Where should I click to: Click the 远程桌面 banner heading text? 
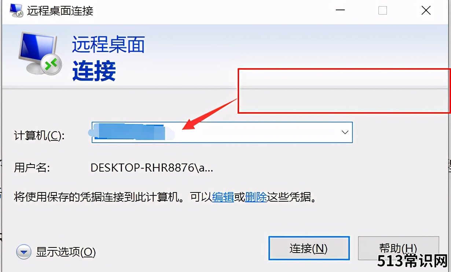point(109,44)
